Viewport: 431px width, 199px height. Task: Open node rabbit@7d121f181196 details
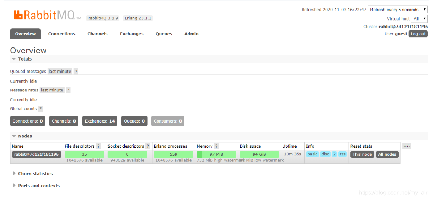tap(36, 154)
